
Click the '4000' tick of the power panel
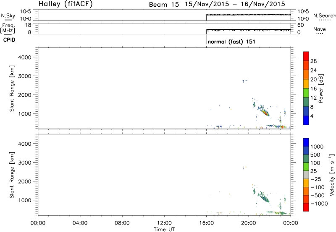click(24, 57)
